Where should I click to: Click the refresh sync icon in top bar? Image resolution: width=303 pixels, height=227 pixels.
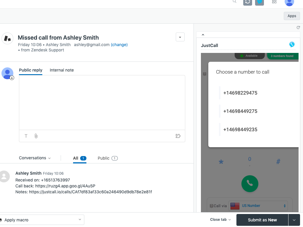click(247, 2)
